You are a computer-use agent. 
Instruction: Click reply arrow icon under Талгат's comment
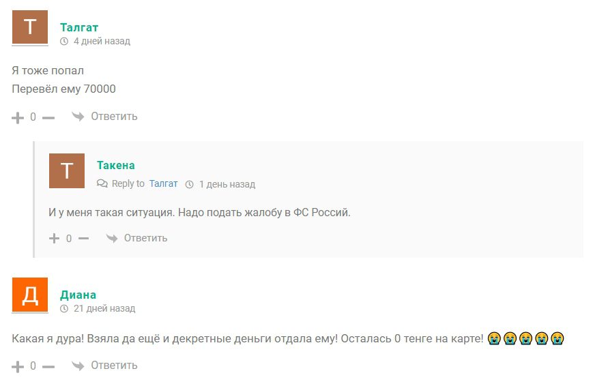78,117
